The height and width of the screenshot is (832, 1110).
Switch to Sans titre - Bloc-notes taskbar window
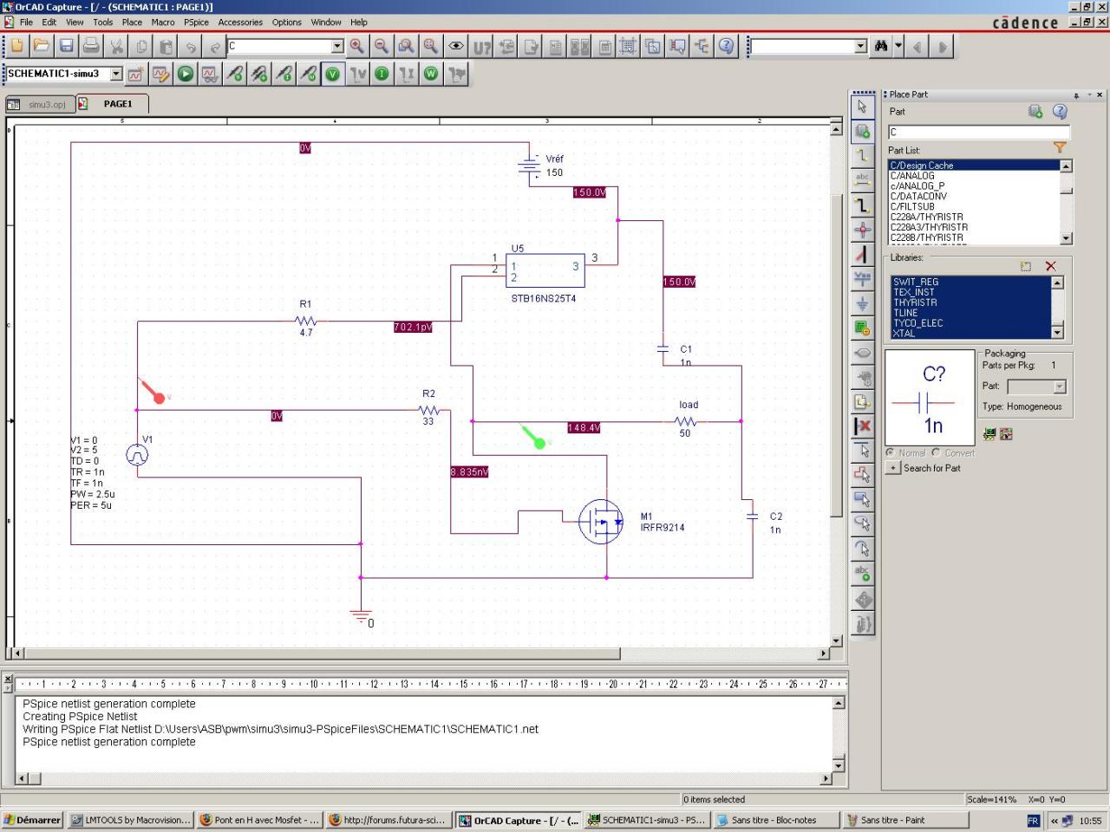click(777, 820)
